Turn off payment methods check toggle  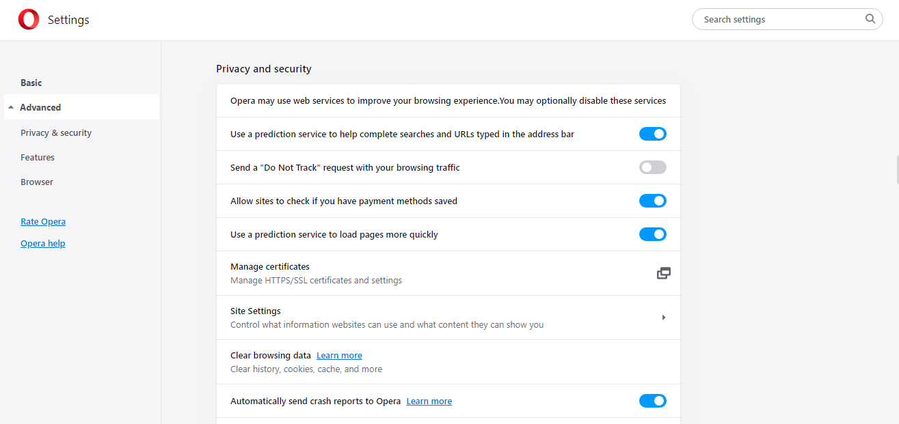click(652, 201)
